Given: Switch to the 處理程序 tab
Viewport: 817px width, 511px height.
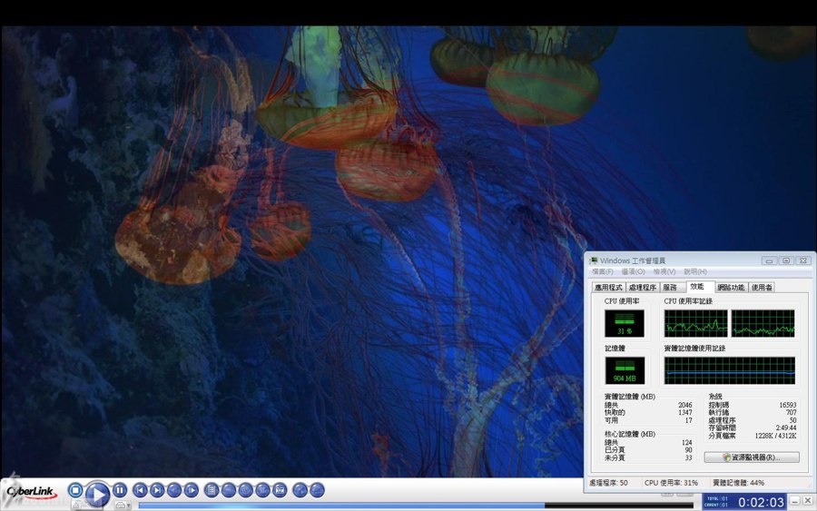Looking at the screenshot, I should [642, 287].
